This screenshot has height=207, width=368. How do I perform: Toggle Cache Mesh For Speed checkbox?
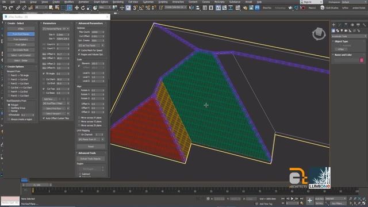click(x=79, y=50)
